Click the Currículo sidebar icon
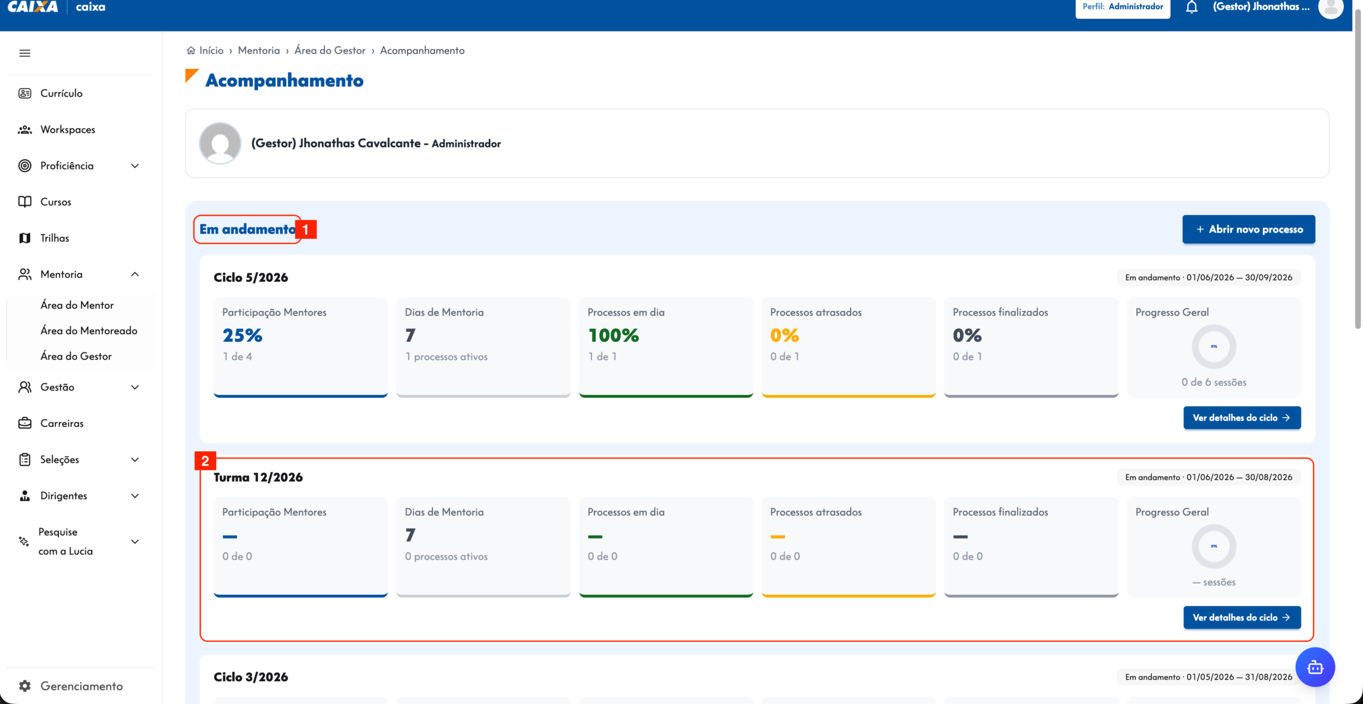Image resolution: width=1363 pixels, height=704 pixels. point(24,93)
